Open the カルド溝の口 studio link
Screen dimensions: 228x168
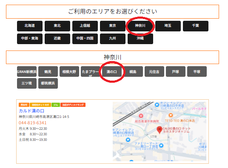pos(31,111)
